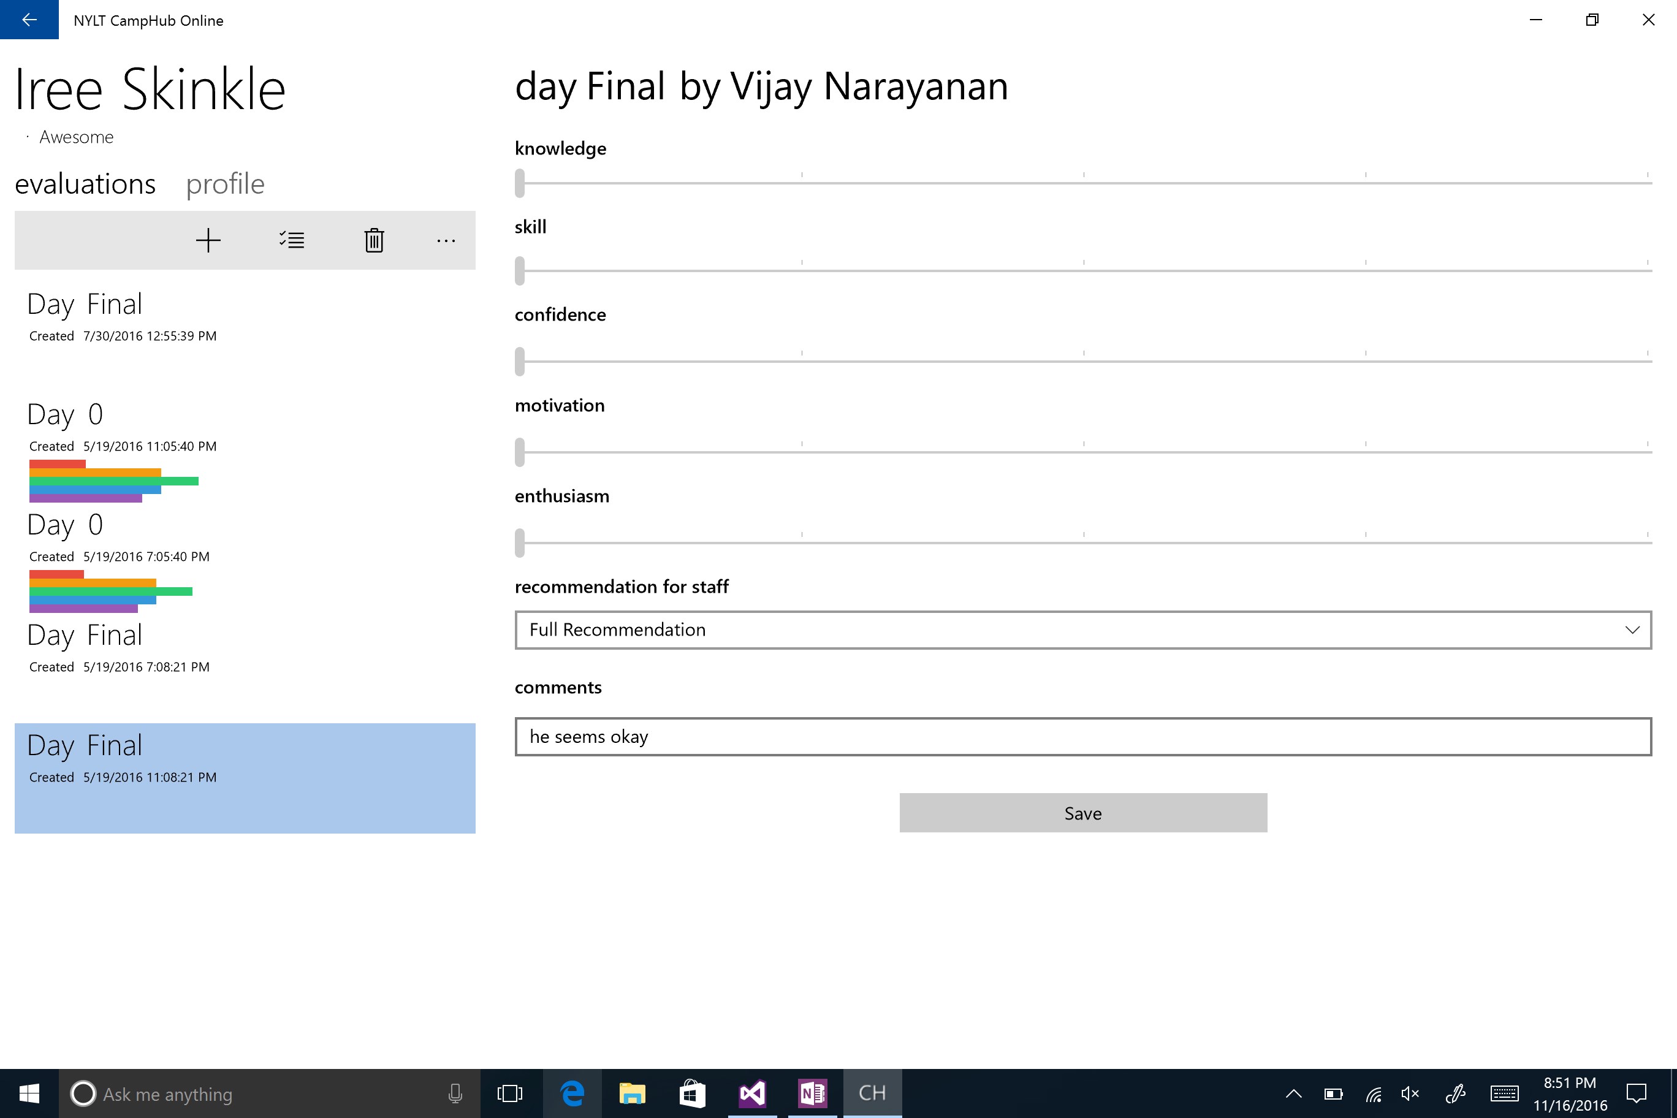Viewport: 1677px width, 1118px height.
Task: Open the more options ellipsis menu
Action: 446,241
